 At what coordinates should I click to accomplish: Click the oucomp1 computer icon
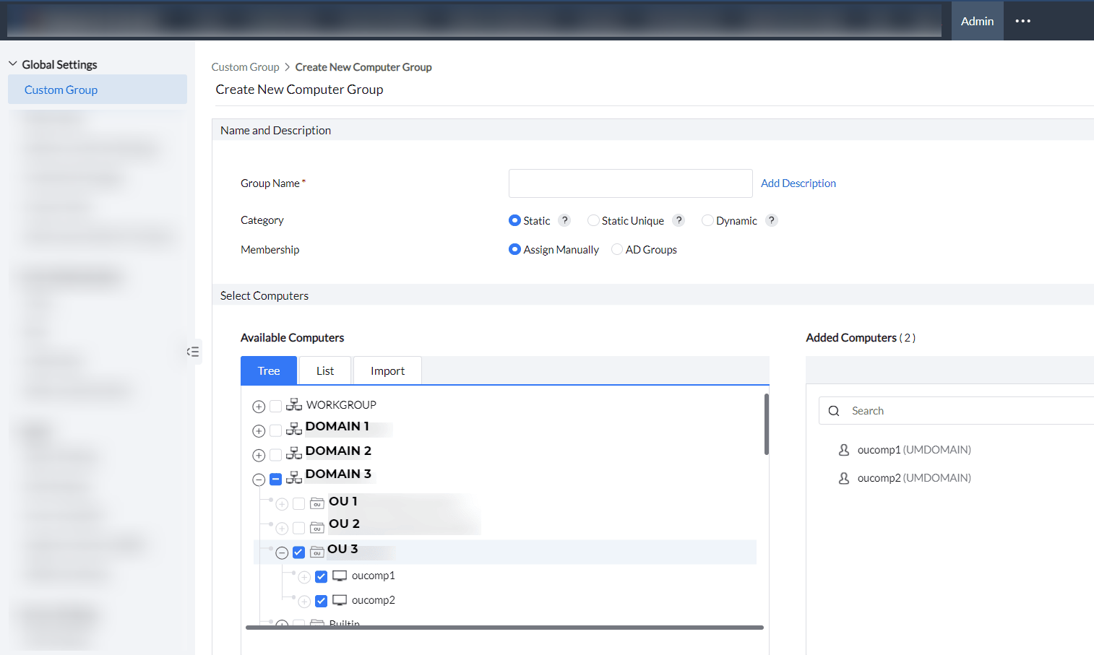point(339,576)
